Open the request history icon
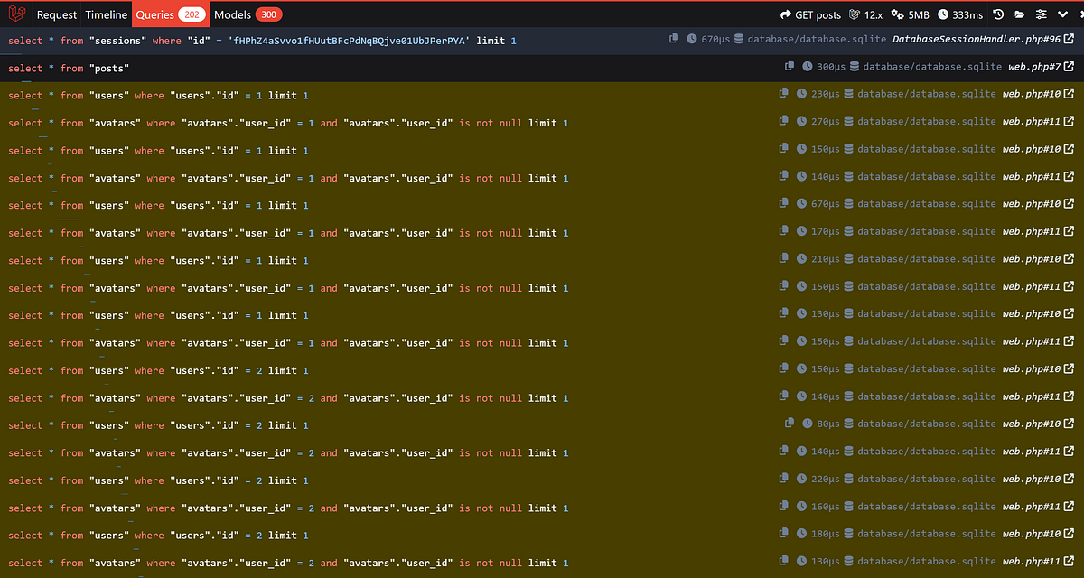This screenshot has width=1084, height=578. tap(997, 14)
